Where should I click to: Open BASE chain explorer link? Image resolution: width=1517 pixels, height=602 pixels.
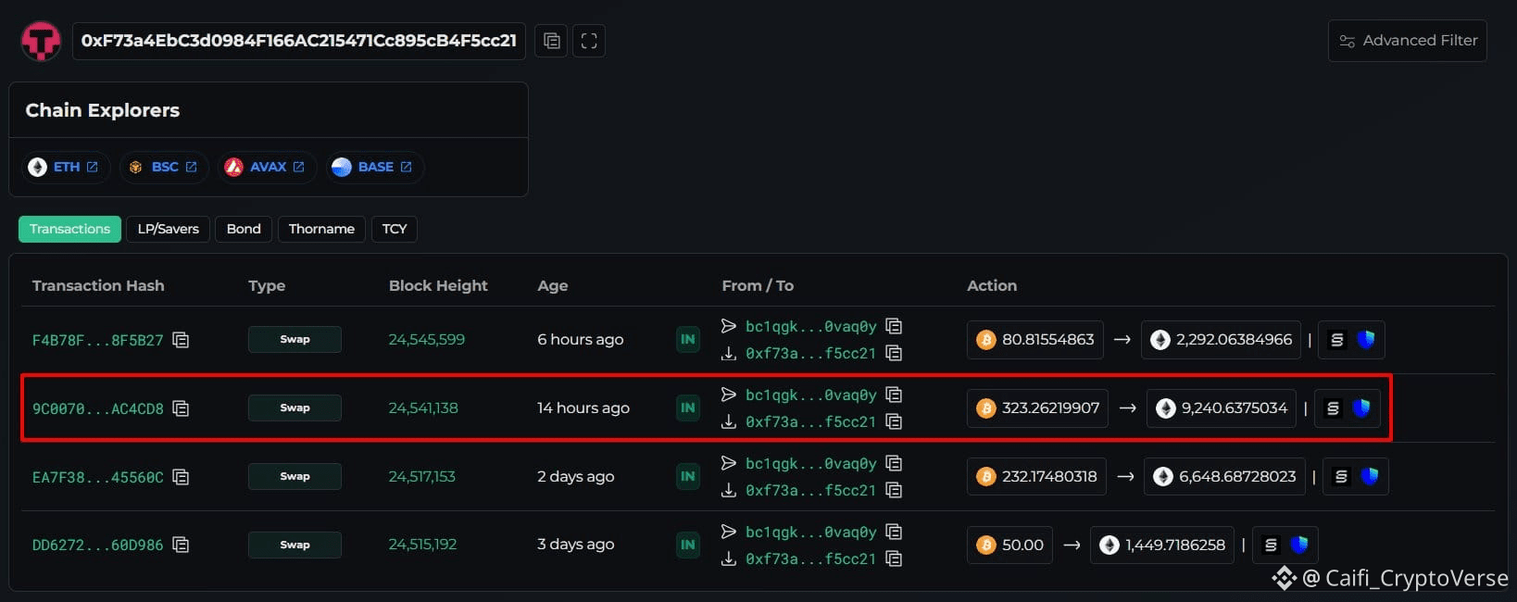tap(373, 167)
